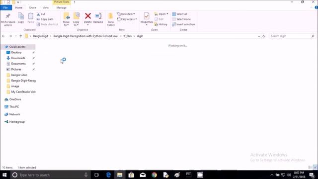Go up one folder level
Viewport: 318px width, 179px height.
pos(21,36)
